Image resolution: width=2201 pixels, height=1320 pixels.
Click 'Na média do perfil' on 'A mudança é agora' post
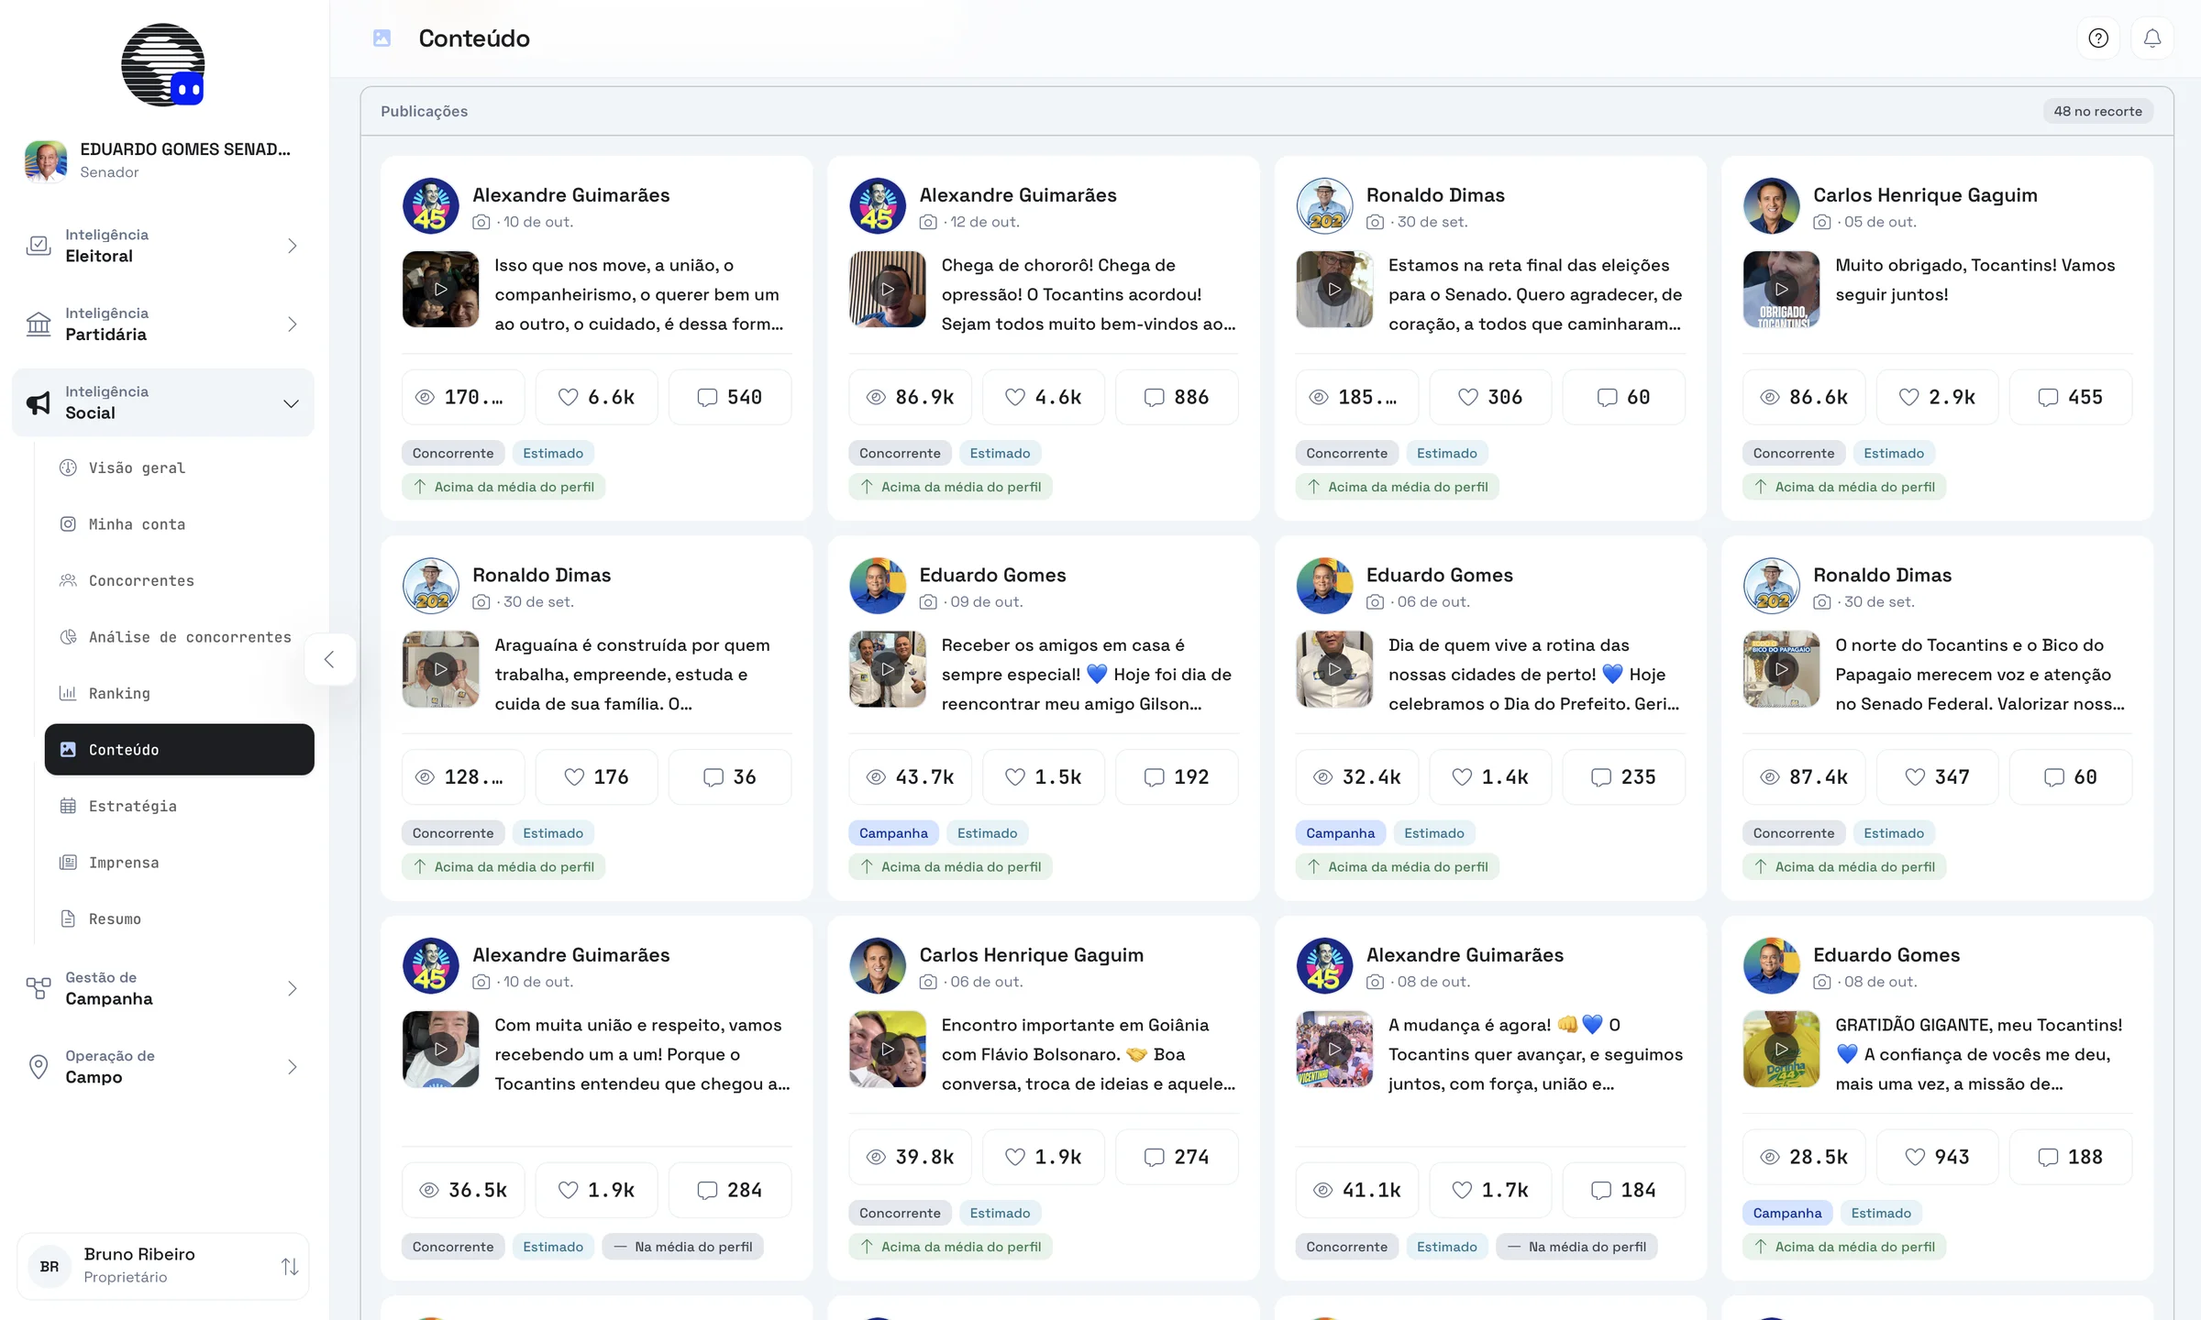(1576, 1247)
